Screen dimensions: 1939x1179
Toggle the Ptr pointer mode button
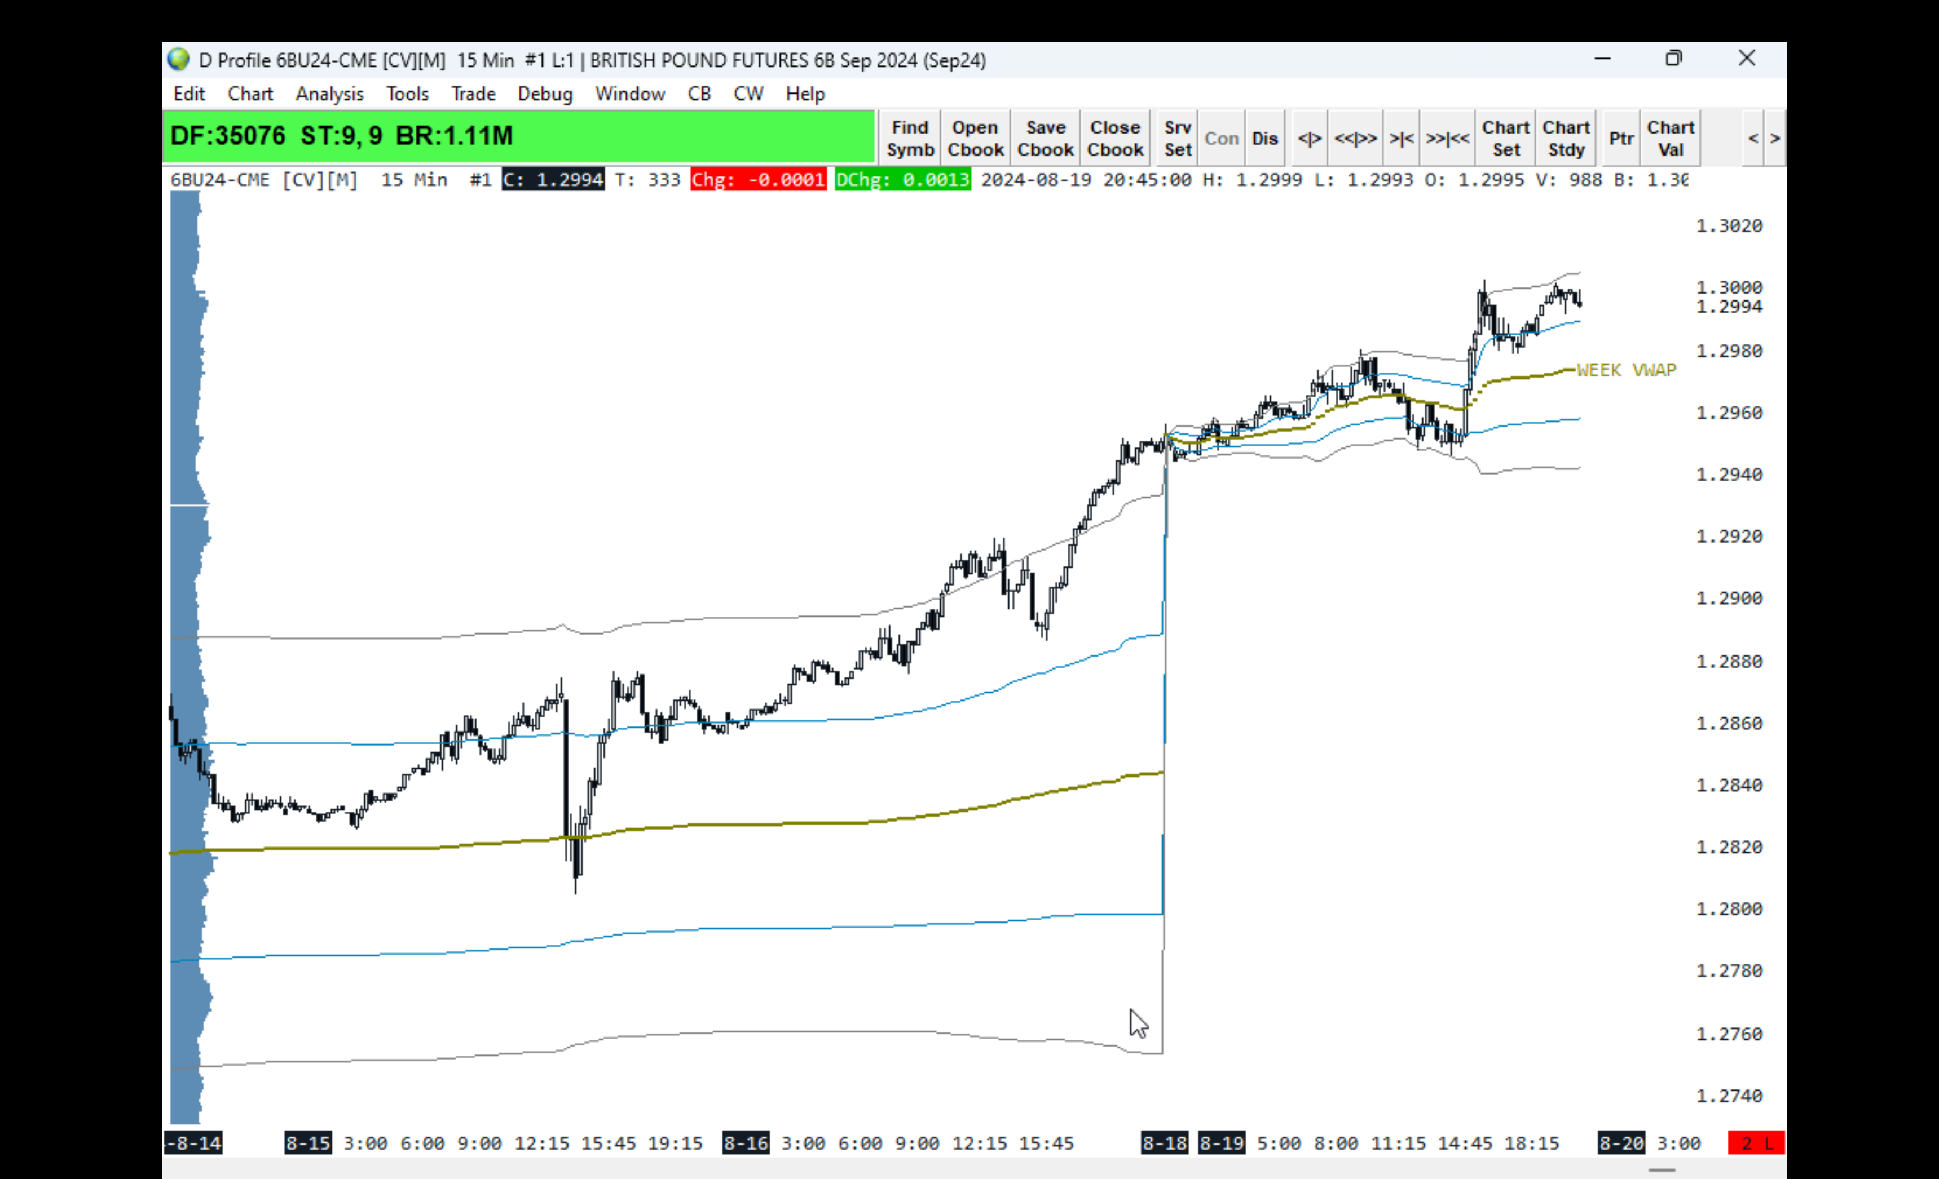(1621, 139)
